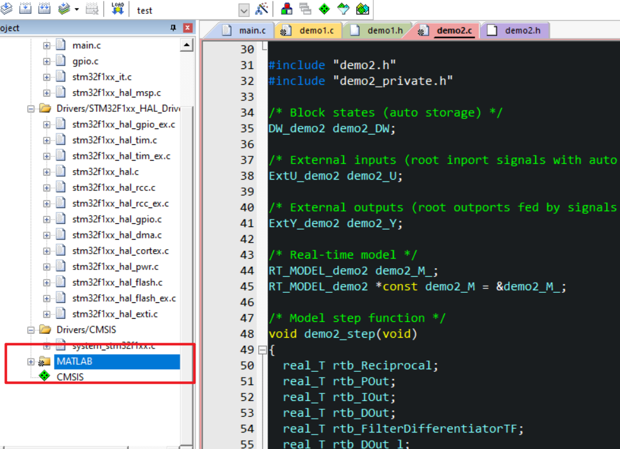The image size is (620, 449).
Task: Expand stm32f1xx_hal_gpio_ex.c tree node
Action: (47, 125)
